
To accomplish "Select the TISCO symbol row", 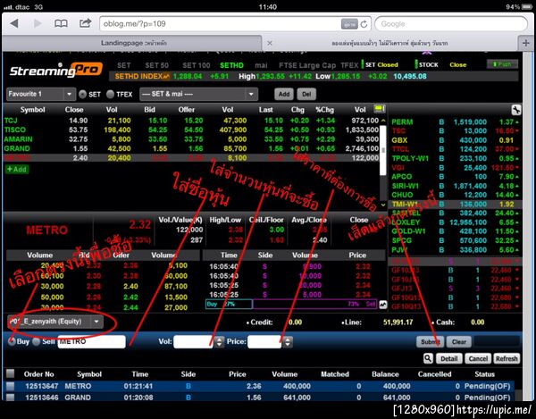I will tap(191, 130).
